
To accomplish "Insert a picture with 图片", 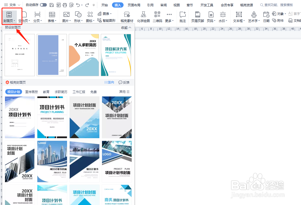I will coord(67,17).
